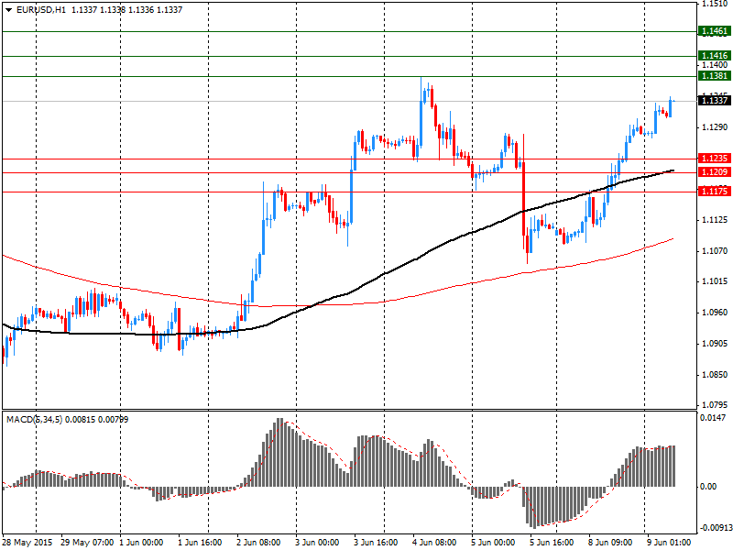Click the 1.1125 price scale value
733x550 pixels.
715,220
